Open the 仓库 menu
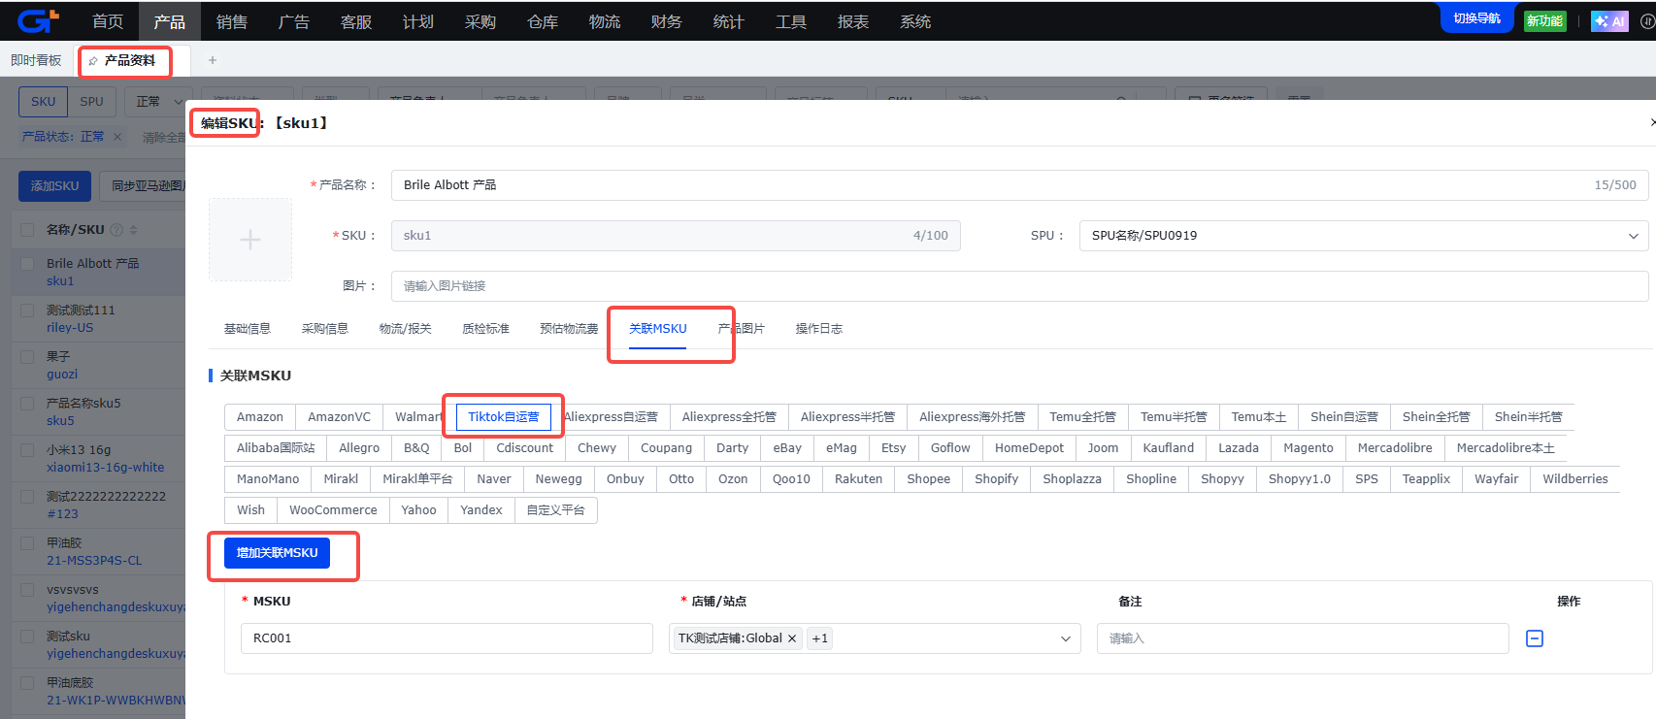The width and height of the screenshot is (1656, 719). point(542,21)
